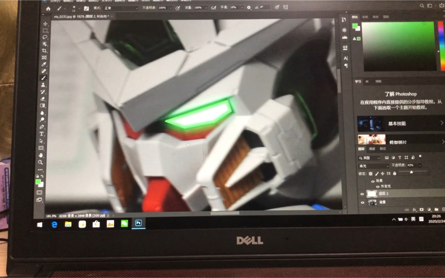Toggle pressure for opacity button
The image size is (445, 278).
178,8
